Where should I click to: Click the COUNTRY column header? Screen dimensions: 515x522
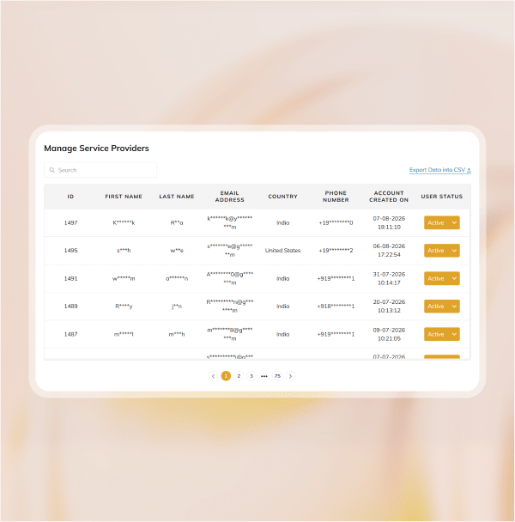point(282,197)
